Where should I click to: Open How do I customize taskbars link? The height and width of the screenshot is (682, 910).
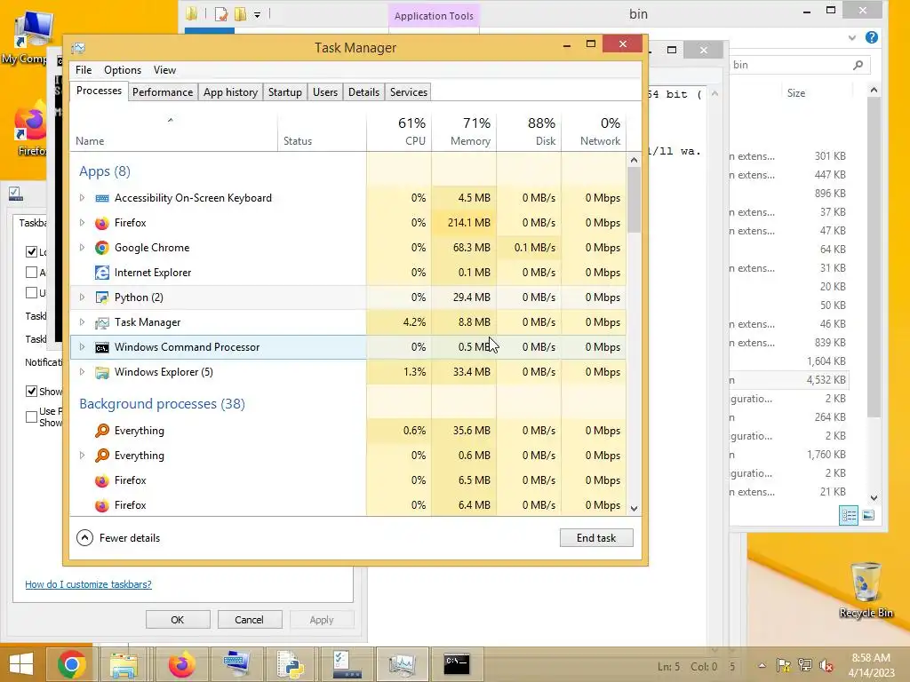(88, 584)
